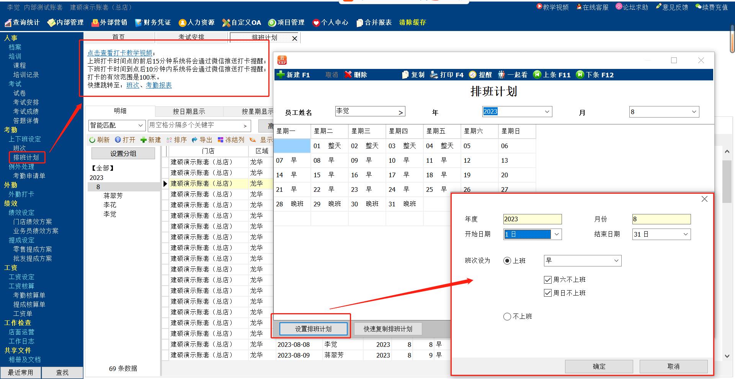Open the 年 2023 dropdown
Screen dimensions: 735x379
547,112
